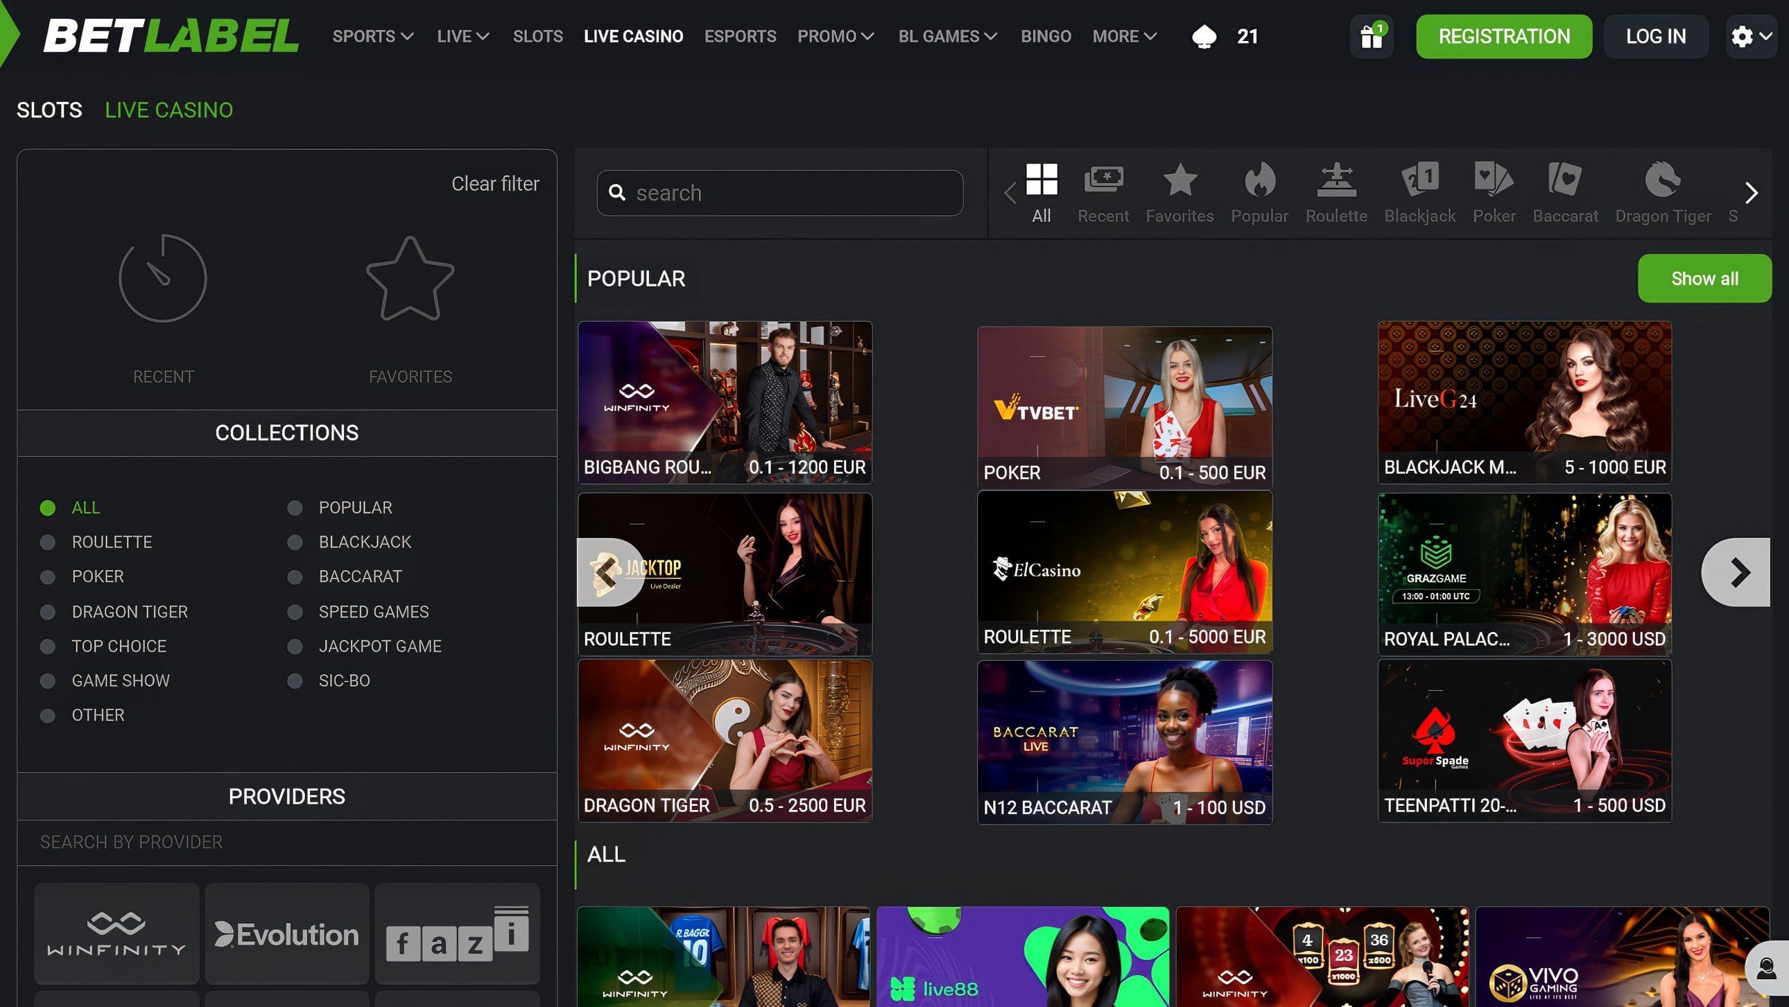
Task: Switch to the Slots tab
Action: (49, 110)
